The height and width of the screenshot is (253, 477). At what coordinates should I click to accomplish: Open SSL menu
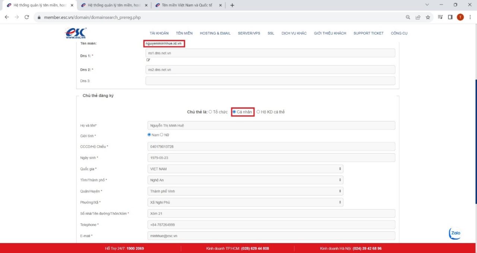point(271,33)
